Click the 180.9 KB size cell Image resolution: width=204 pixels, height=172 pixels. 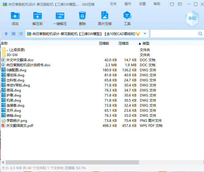point(110,70)
